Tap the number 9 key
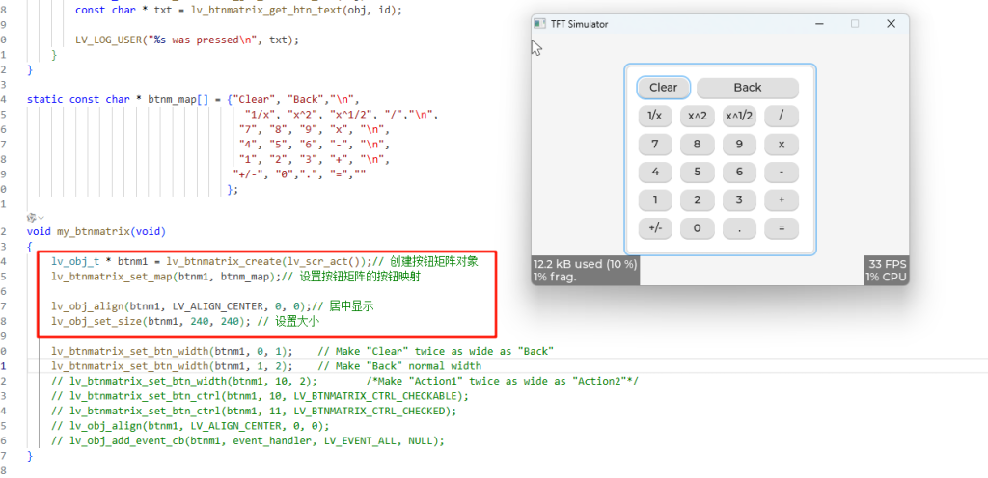This screenshot has height=478, width=988. [739, 144]
